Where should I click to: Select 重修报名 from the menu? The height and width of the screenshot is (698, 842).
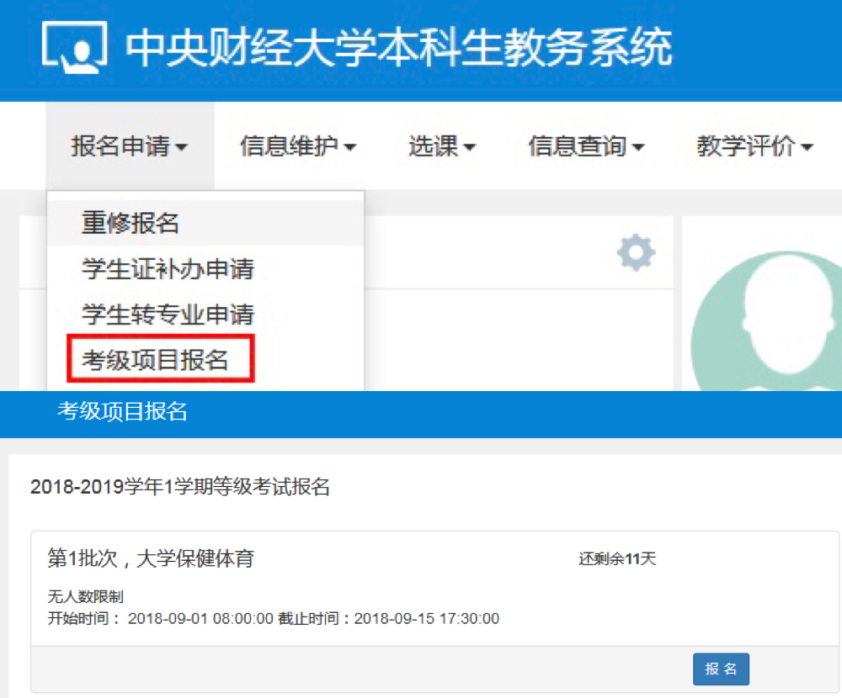click(131, 224)
